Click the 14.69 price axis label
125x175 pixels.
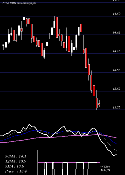coord(116,14)
